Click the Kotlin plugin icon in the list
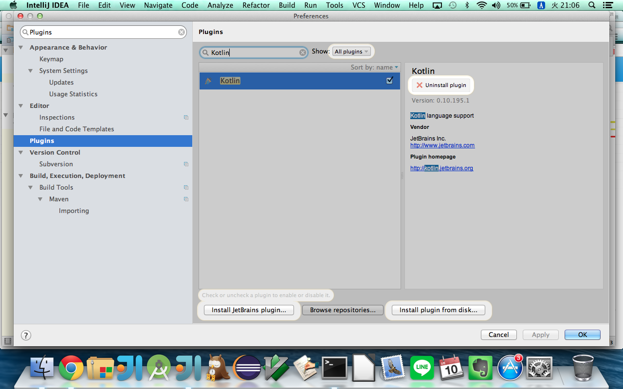 click(x=208, y=81)
